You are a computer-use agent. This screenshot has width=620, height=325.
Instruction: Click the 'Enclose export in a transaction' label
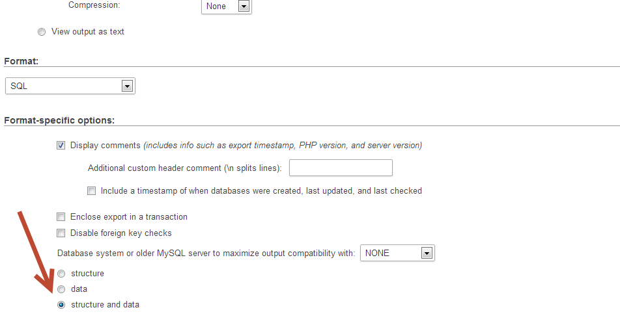click(129, 217)
